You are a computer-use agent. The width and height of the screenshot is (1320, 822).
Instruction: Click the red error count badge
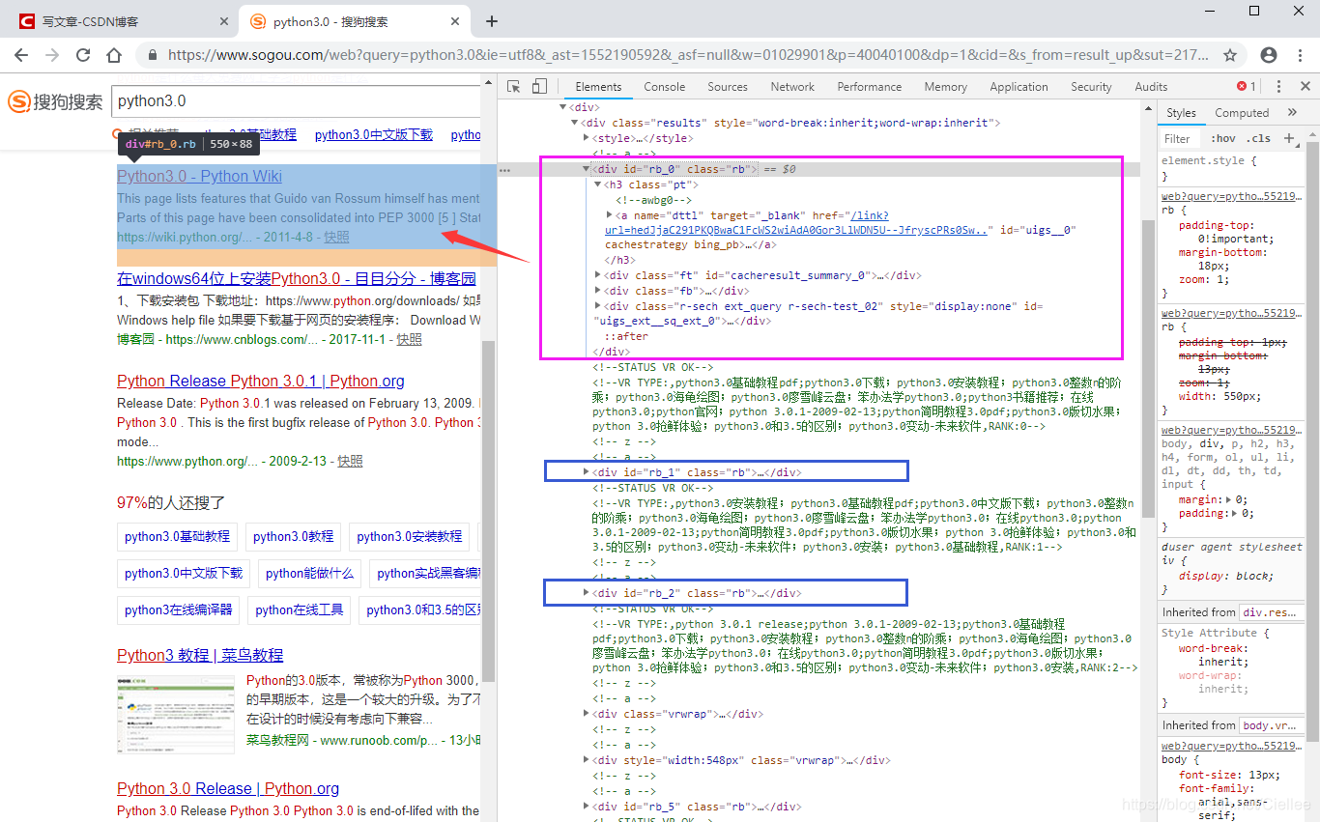pos(1247,87)
